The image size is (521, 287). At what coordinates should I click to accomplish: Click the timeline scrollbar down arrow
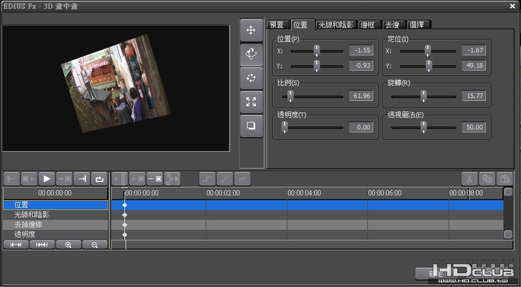(x=508, y=235)
